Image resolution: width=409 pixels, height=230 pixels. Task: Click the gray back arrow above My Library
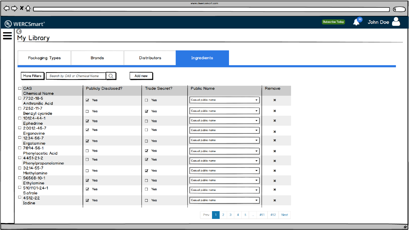(19, 31)
